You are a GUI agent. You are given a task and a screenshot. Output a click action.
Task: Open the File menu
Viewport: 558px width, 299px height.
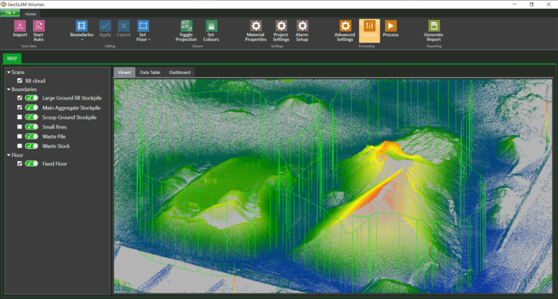coord(10,13)
